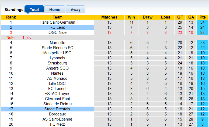
Task: Click the RC Lens team name
Action: [x=57, y=27]
